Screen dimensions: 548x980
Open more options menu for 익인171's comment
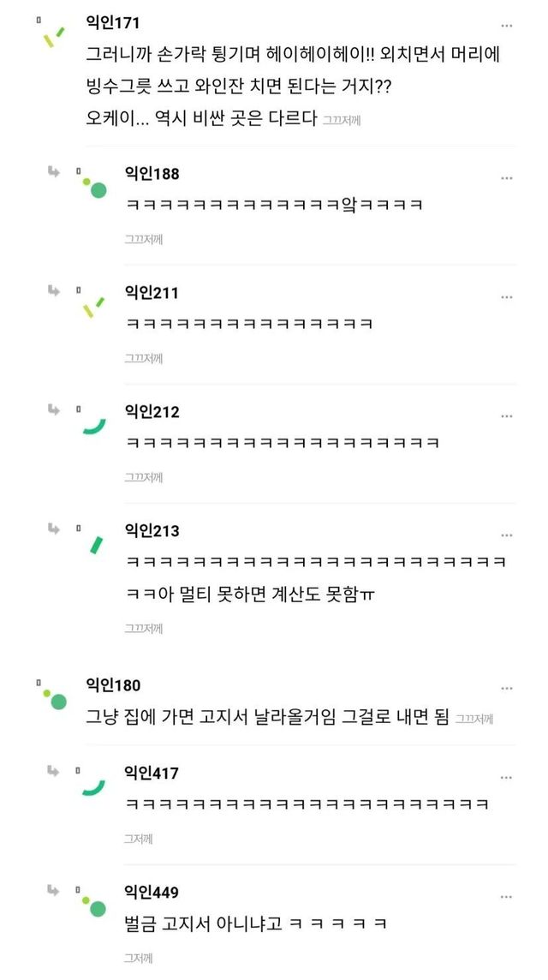coord(507,26)
